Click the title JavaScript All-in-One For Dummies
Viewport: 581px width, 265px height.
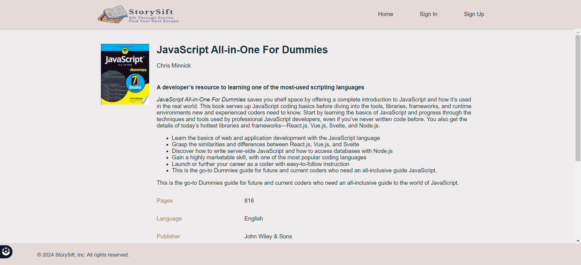click(x=242, y=50)
